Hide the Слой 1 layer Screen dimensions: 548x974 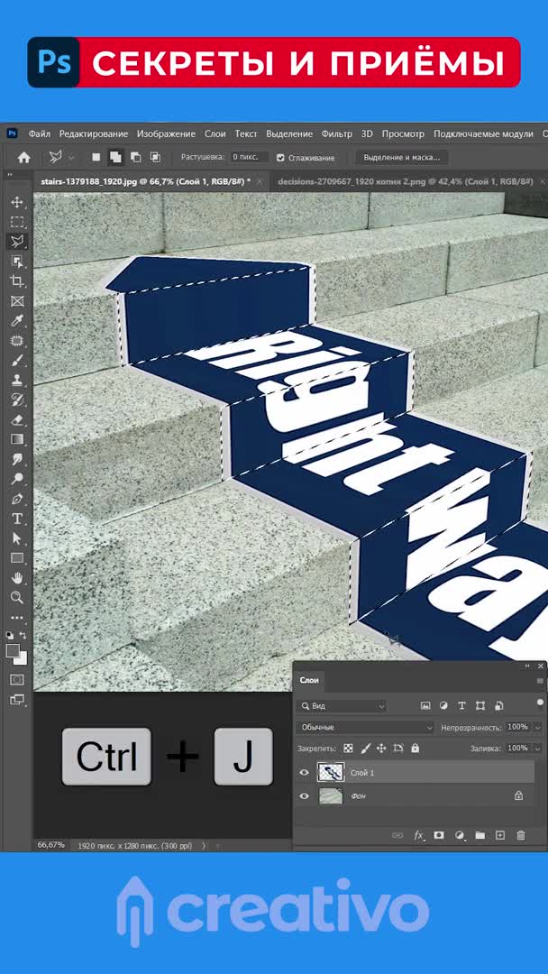(x=304, y=773)
